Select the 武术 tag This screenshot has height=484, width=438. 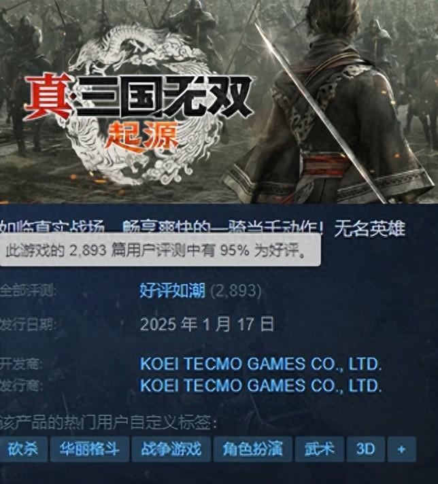[320, 449]
